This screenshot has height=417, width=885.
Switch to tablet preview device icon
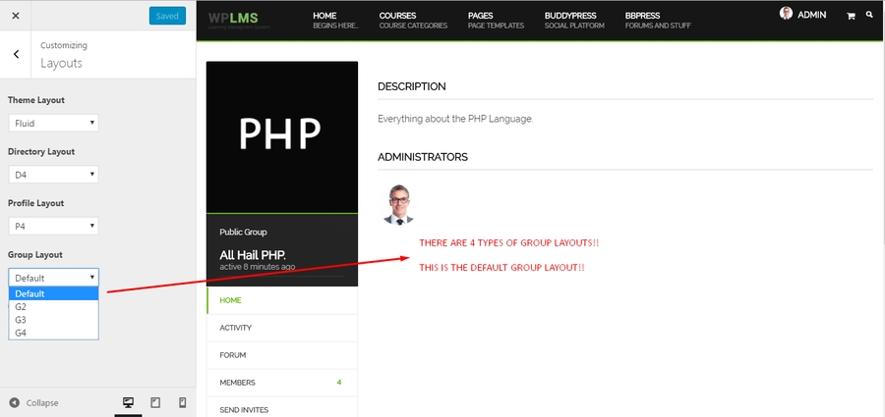point(155,402)
